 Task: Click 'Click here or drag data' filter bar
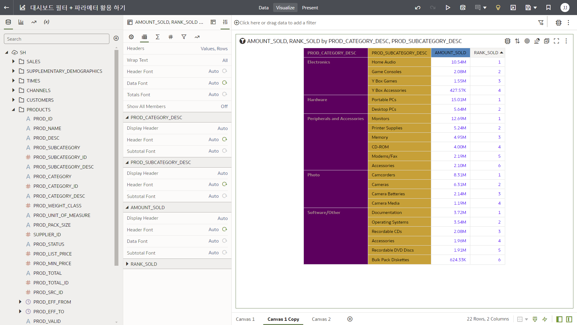(278, 23)
